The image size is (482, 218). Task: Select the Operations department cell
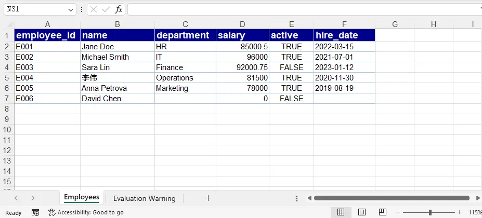185,78
